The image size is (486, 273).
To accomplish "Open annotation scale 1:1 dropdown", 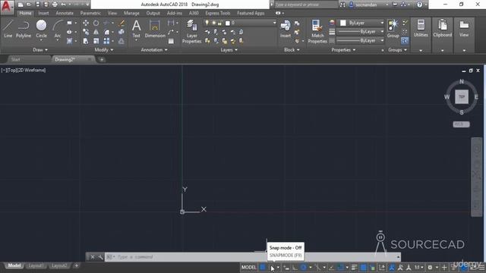I will point(419,268).
